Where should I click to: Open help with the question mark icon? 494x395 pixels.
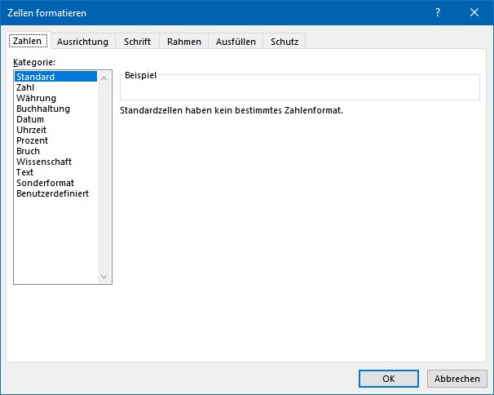click(x=438, y=12)
